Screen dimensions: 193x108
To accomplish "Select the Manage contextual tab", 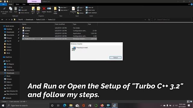I will (34, 1).
